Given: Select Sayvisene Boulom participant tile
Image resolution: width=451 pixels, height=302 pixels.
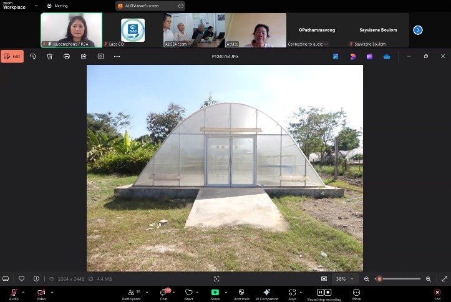Looking at the screenshot, I should [x=378, y=30].
